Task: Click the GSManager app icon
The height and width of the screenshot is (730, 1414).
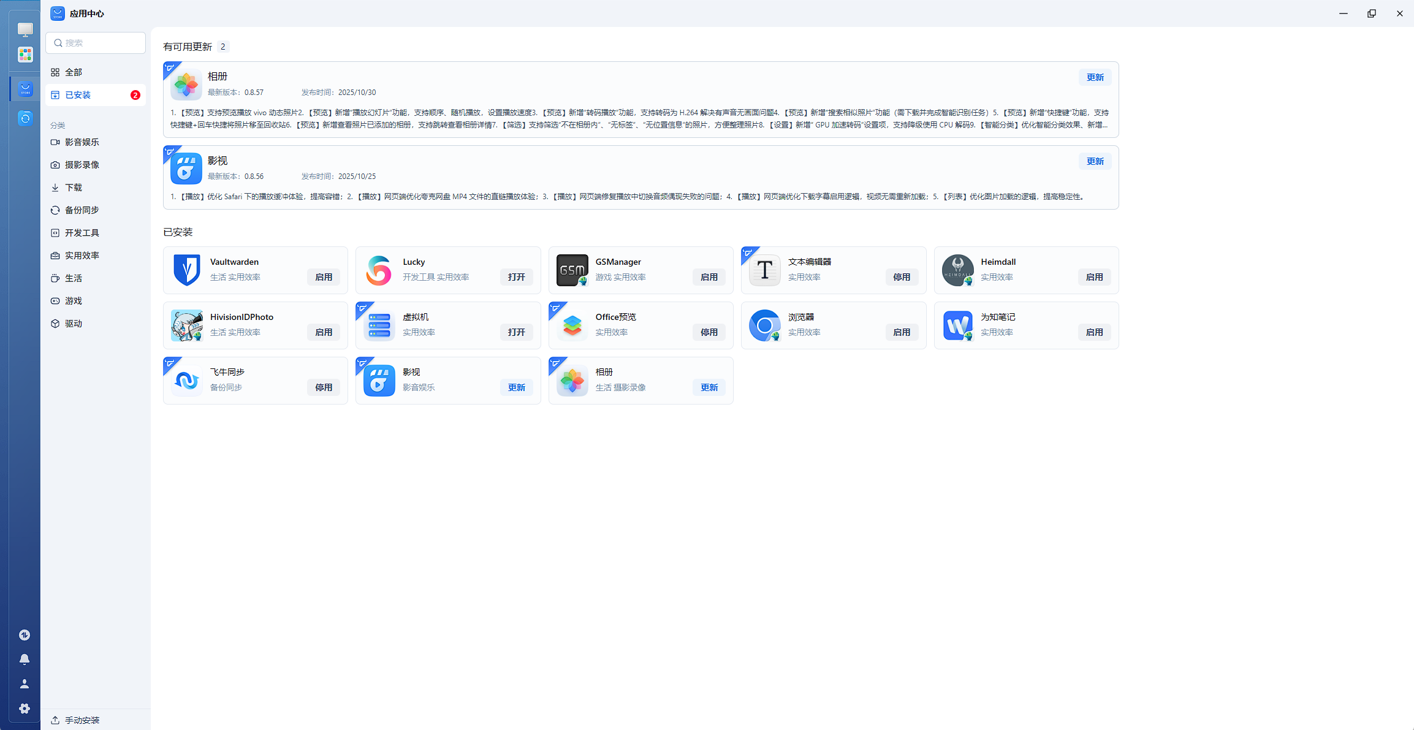Action: pyautogui.click(x=572, y=270)
